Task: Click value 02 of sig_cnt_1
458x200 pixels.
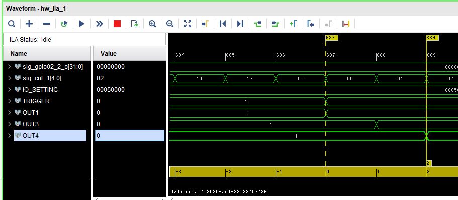Action: (x=100, y=78)
